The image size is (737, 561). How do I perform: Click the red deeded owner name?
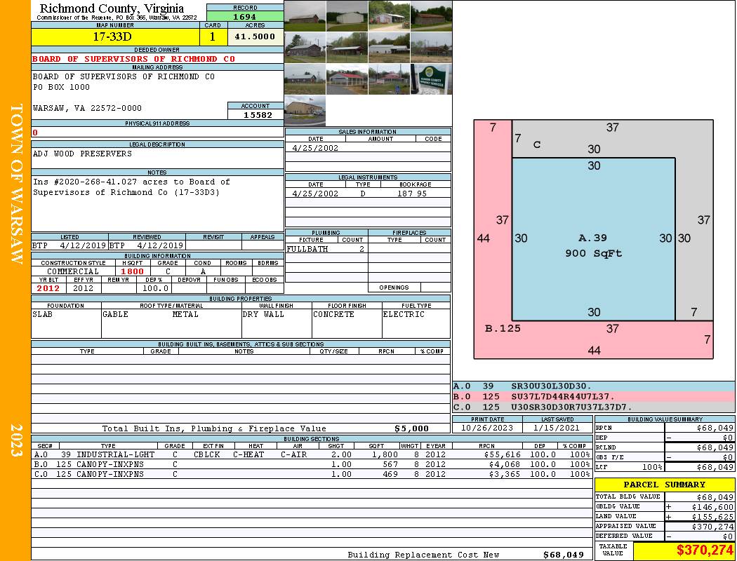pos(133,59)
